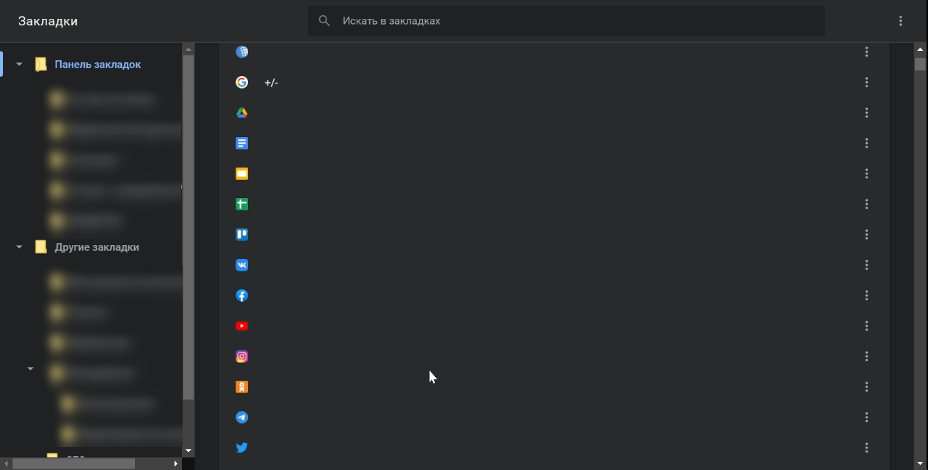Click the magnifier icon in the search bar

[x=325, y=21]
